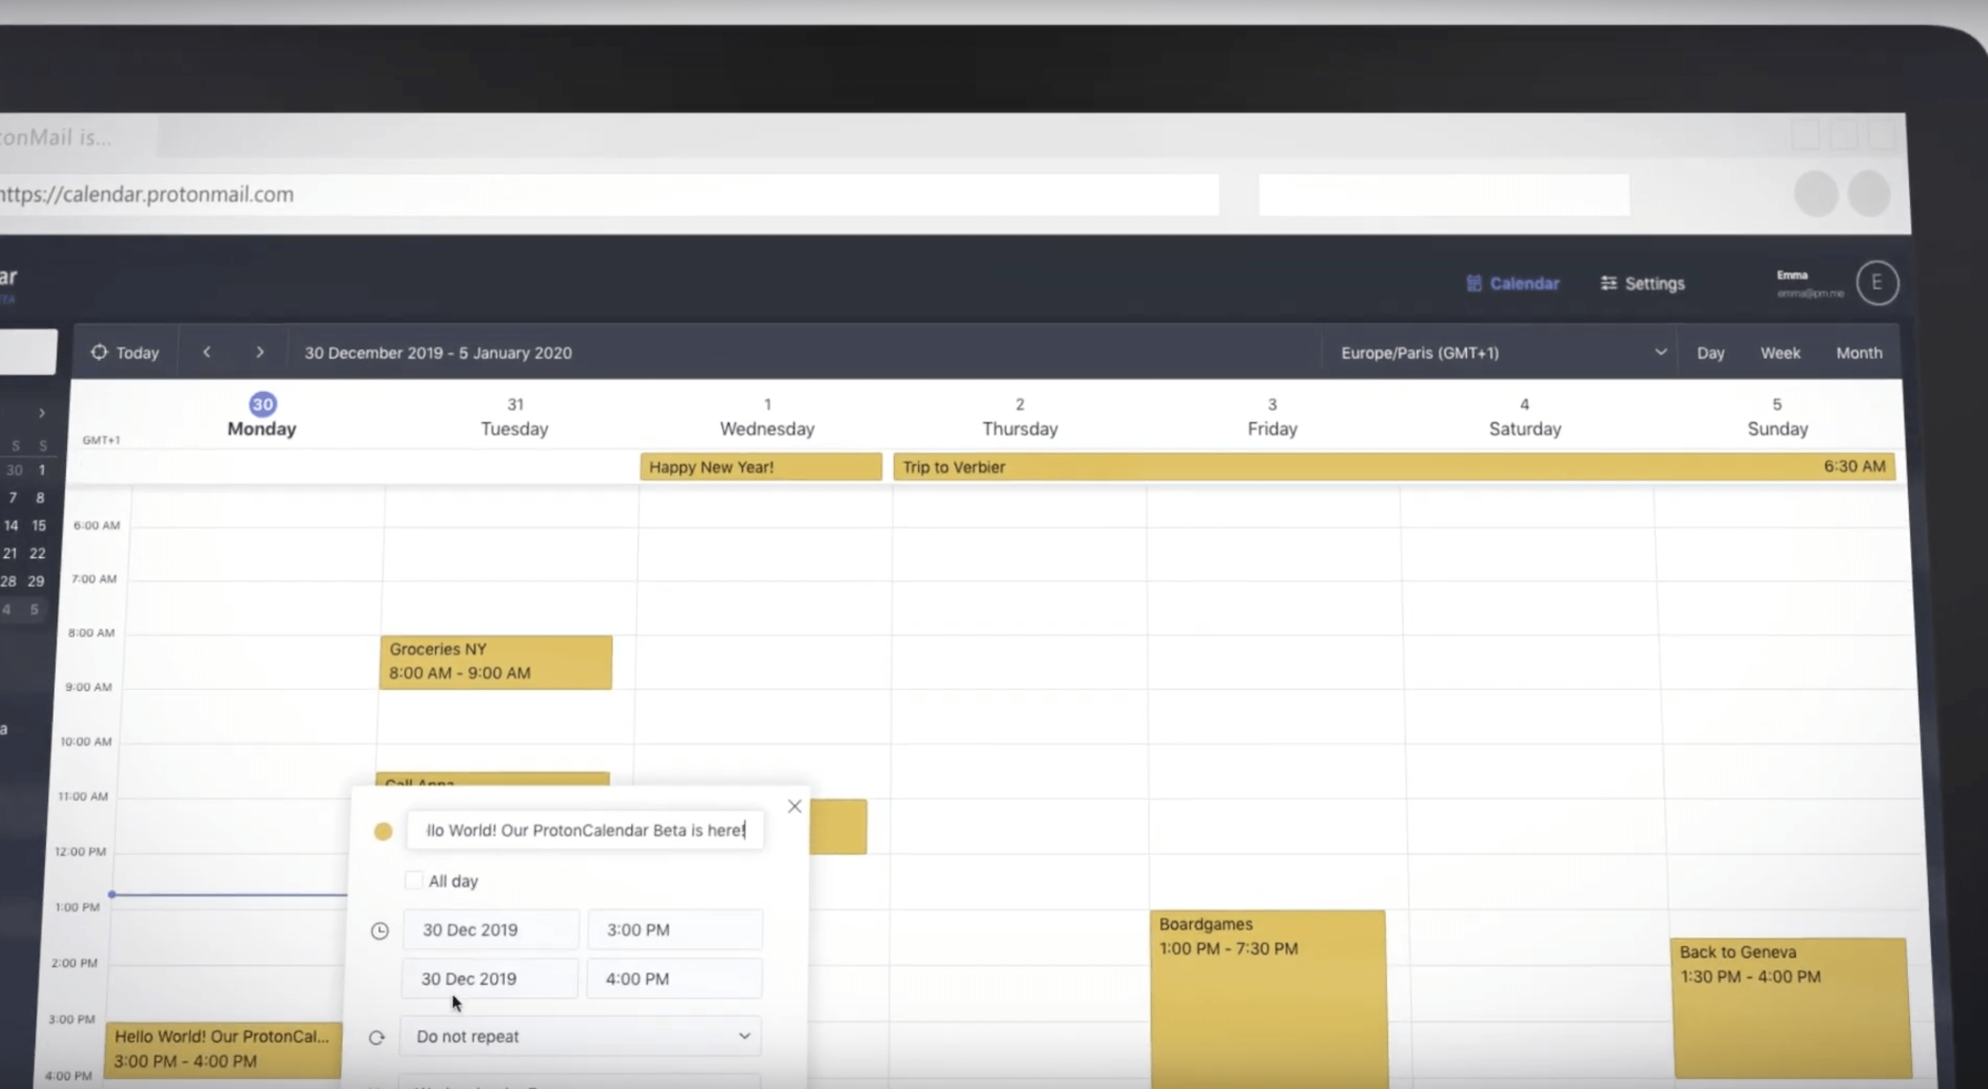Image resolution: width=1988 pixels, height=1089 pixels.
Task: Select Tuesday 31 day header
Action: click(514, 417)
